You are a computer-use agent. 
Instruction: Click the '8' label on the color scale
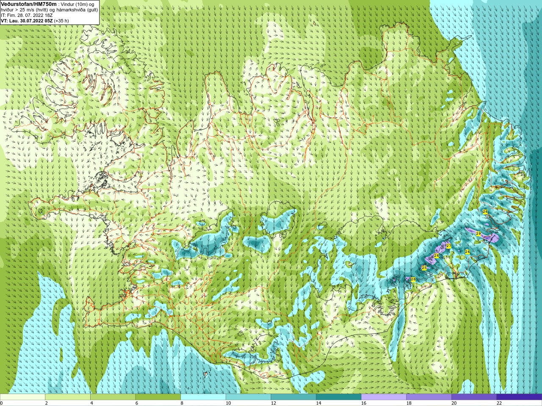[182, 403]
